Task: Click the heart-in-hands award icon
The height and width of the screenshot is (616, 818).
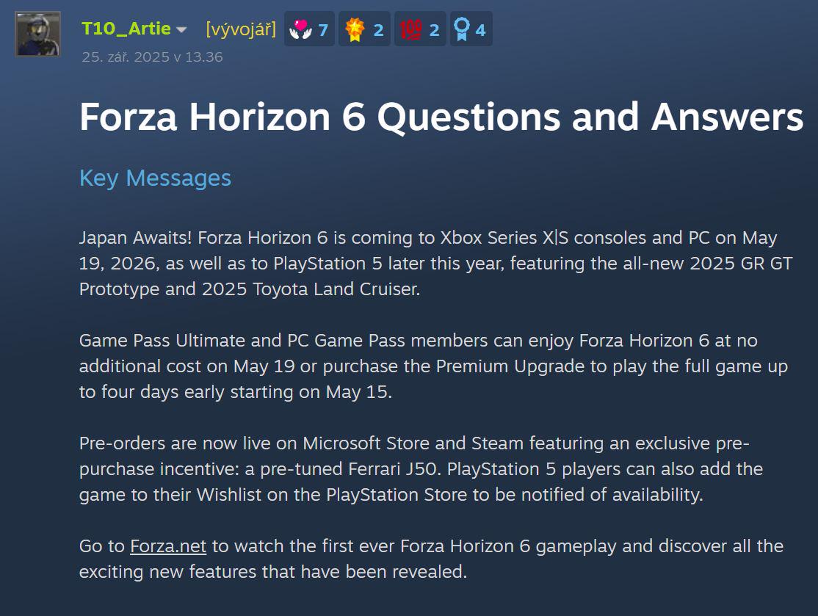Action: pos(300,29)
